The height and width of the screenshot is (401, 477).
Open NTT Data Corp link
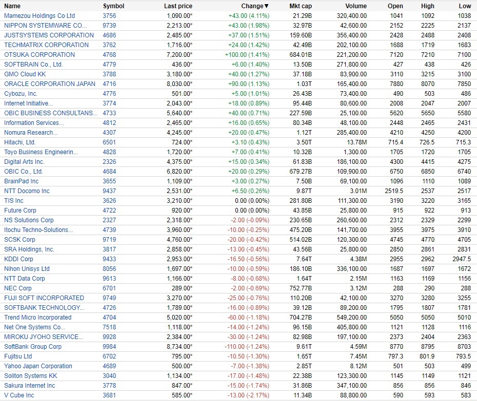point(24,278)
